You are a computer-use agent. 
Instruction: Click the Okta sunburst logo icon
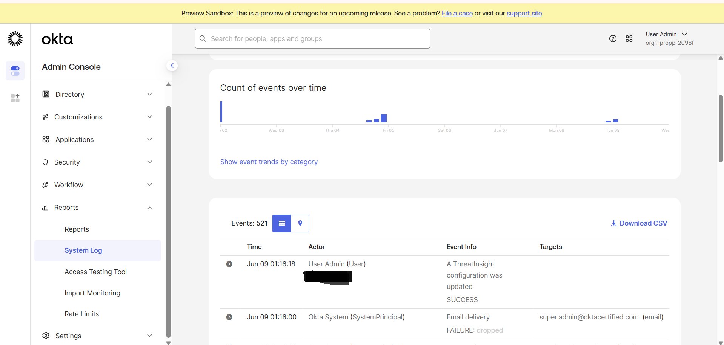pyautogui.click(x=15, y=39)
